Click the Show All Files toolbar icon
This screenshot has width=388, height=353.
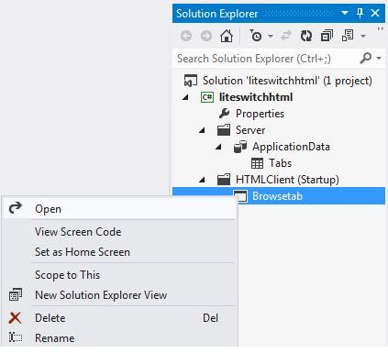348,36
